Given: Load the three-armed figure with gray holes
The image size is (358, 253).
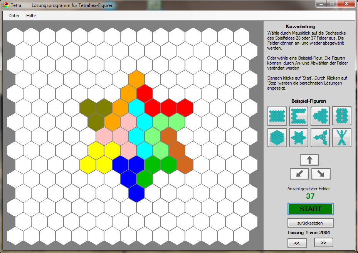Looking at the screenshot, I should (320, 138).
